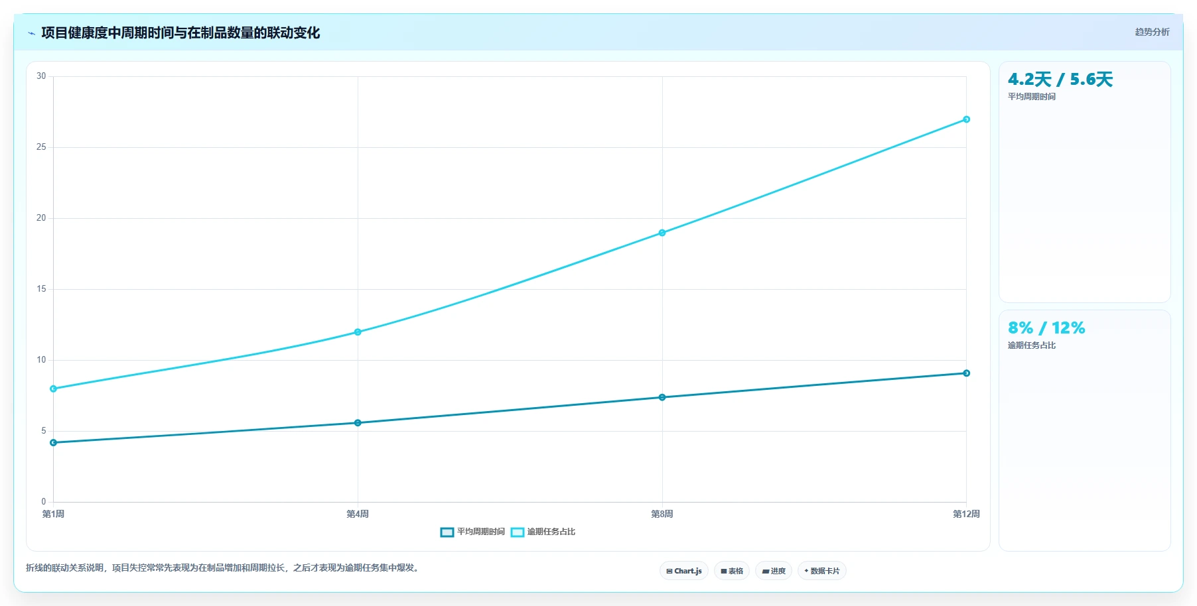Click the 逾期任务占比 point at 第12周
The height and width of the screenshot is (606, 1197).
966,119
